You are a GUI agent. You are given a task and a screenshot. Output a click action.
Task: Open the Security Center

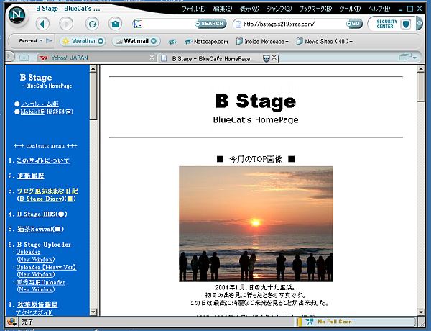[392, 24]
